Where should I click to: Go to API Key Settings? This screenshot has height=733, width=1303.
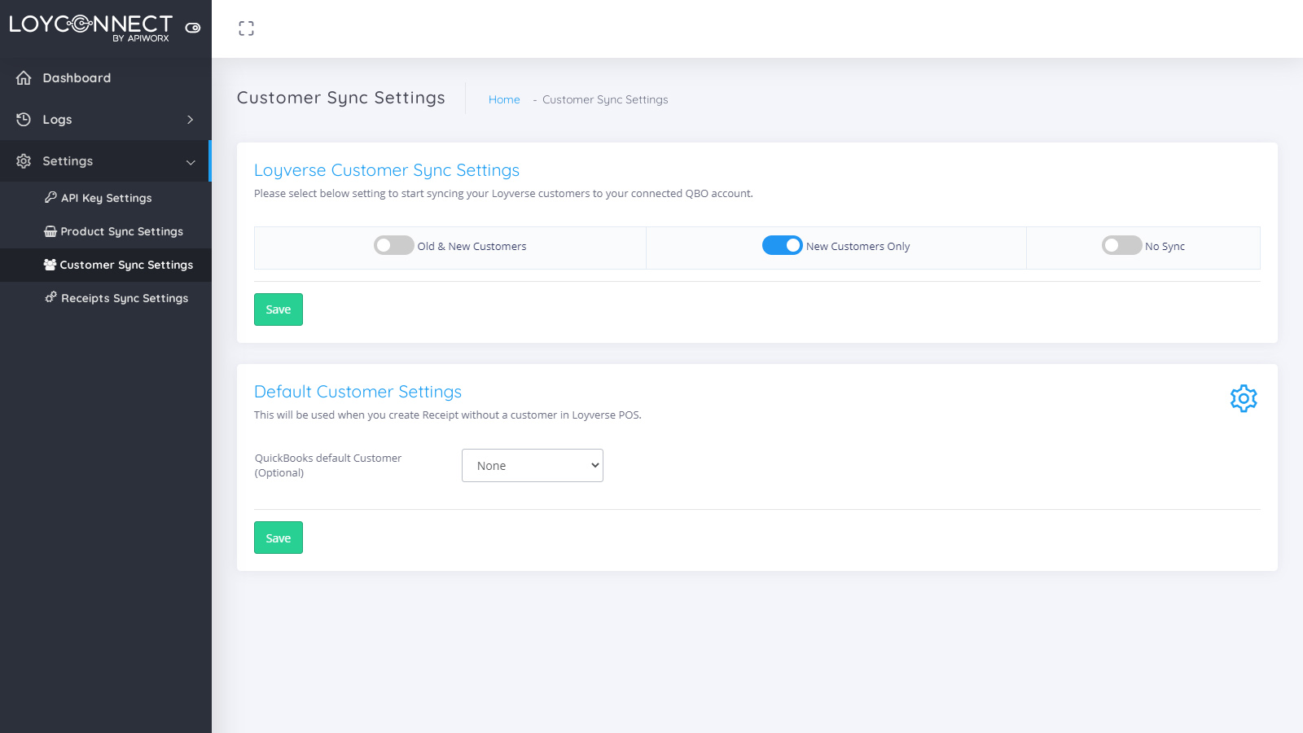click(106, 198)
